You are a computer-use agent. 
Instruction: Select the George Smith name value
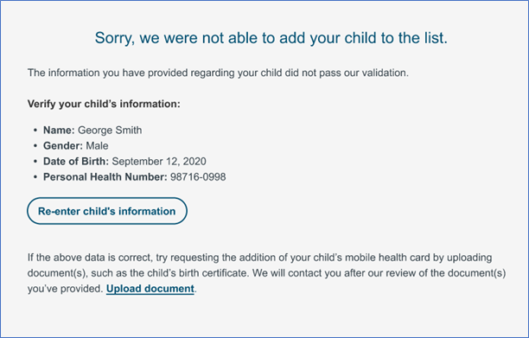(x=110, y=131)
